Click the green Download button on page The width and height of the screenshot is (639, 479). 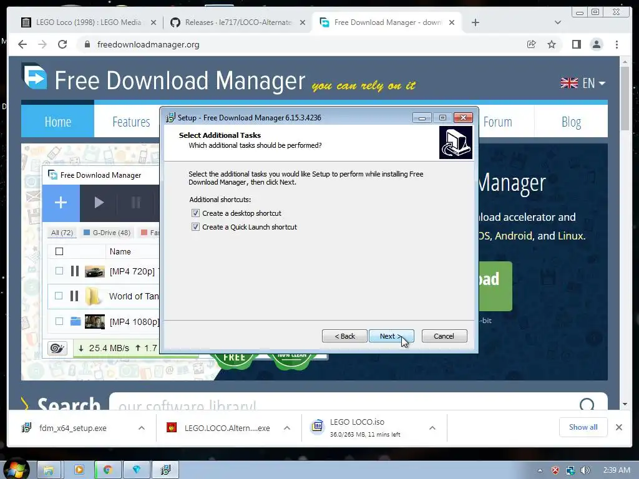coord(495,286)
